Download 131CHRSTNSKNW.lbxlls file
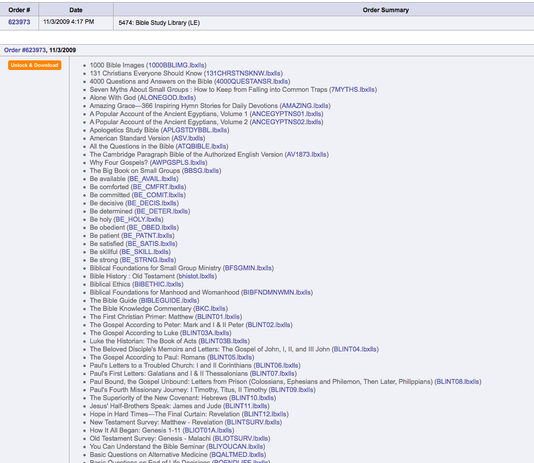 (x=243, y=73)
